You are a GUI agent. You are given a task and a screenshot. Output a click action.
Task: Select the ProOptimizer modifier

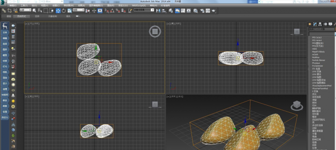(x=317, y=66)
